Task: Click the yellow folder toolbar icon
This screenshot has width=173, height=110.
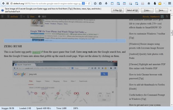Action: [160, 3]
